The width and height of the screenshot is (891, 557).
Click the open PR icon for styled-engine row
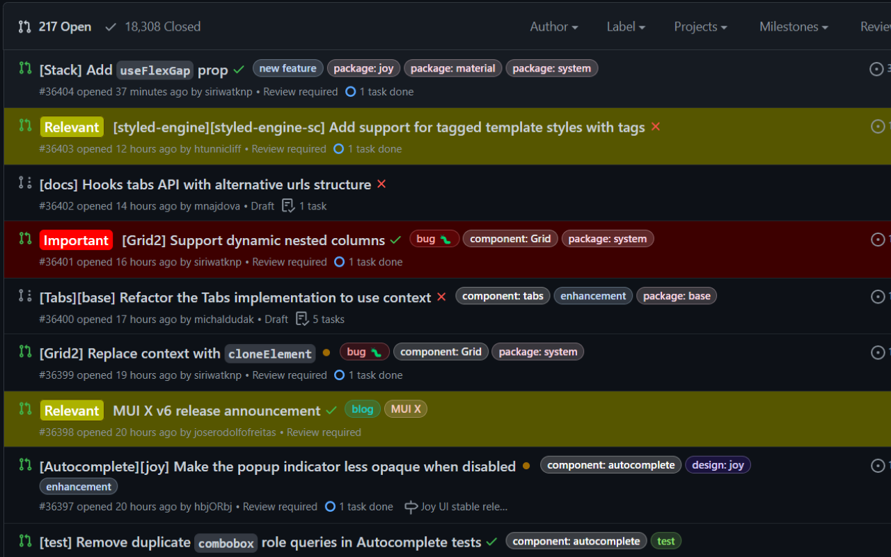click(25, 125)
